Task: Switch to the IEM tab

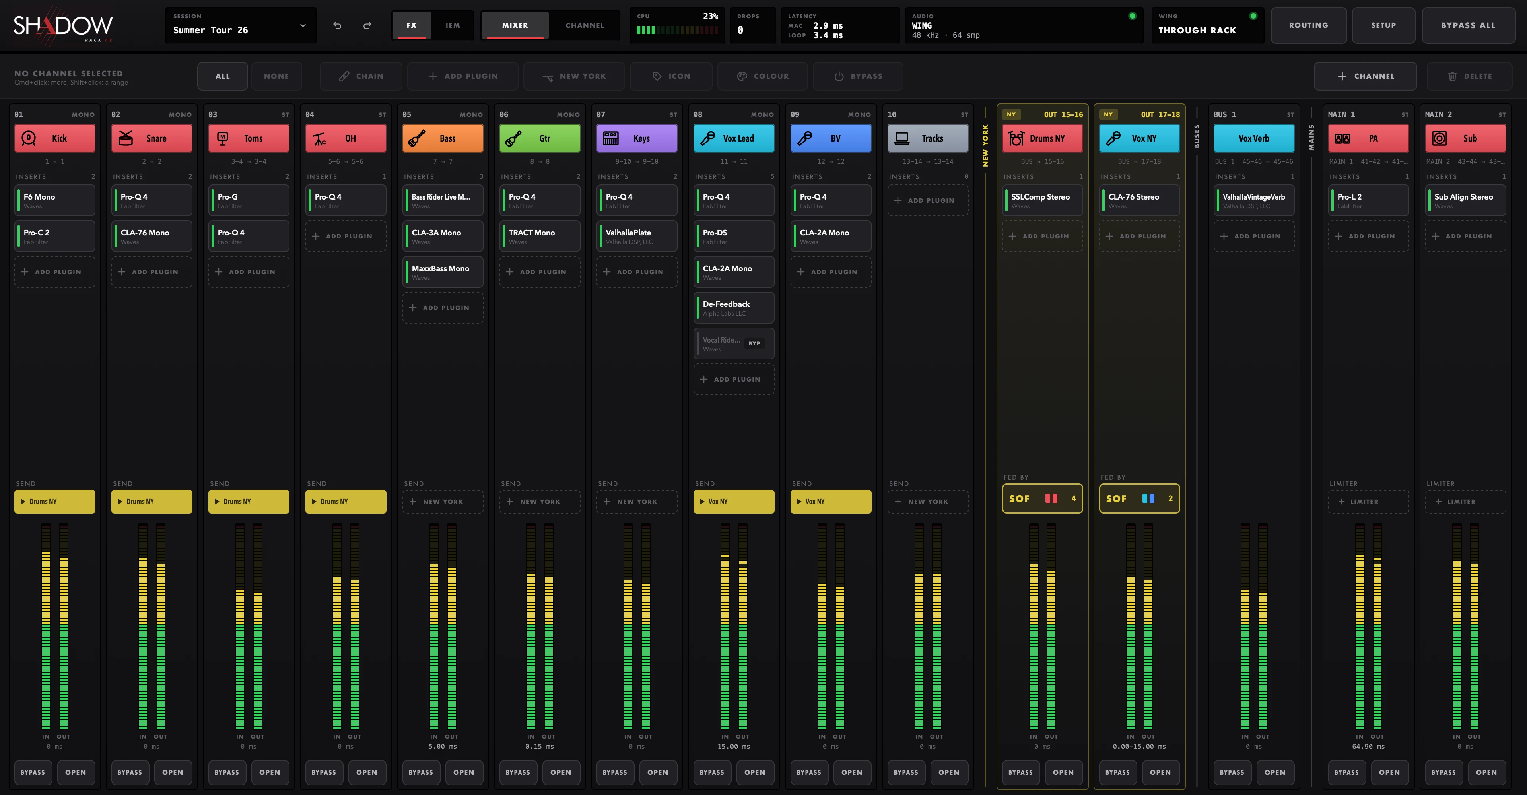Action: [453, 25]
